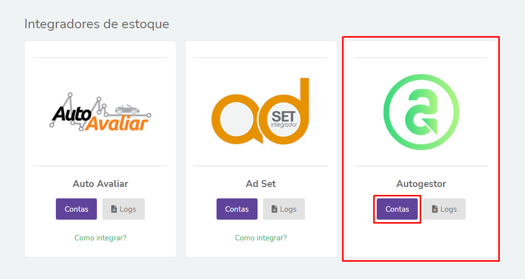Viewport: 525px width, 279px height.
Task: Open Contas for Auto Avaliar
Action: tap(76, 209)
